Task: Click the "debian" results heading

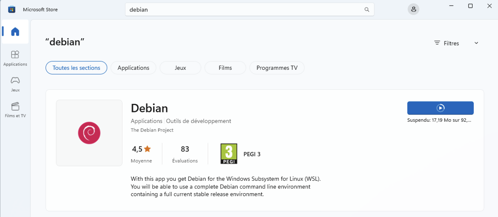Action: [x=65, y=42]
